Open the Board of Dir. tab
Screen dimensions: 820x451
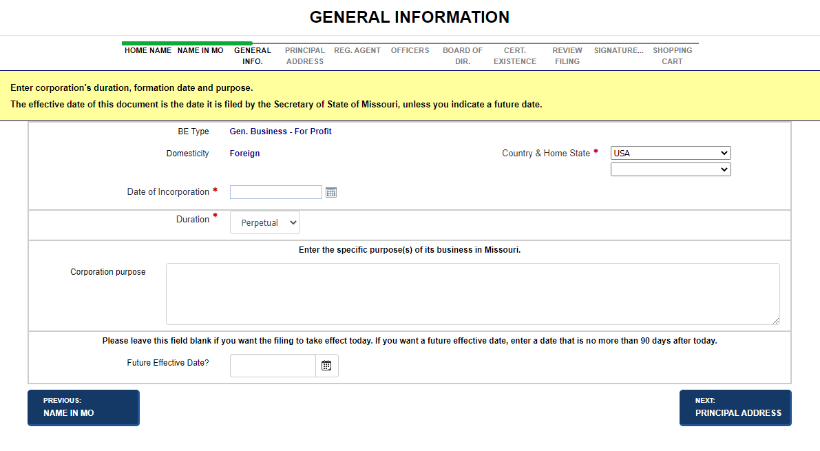(463, 56)
